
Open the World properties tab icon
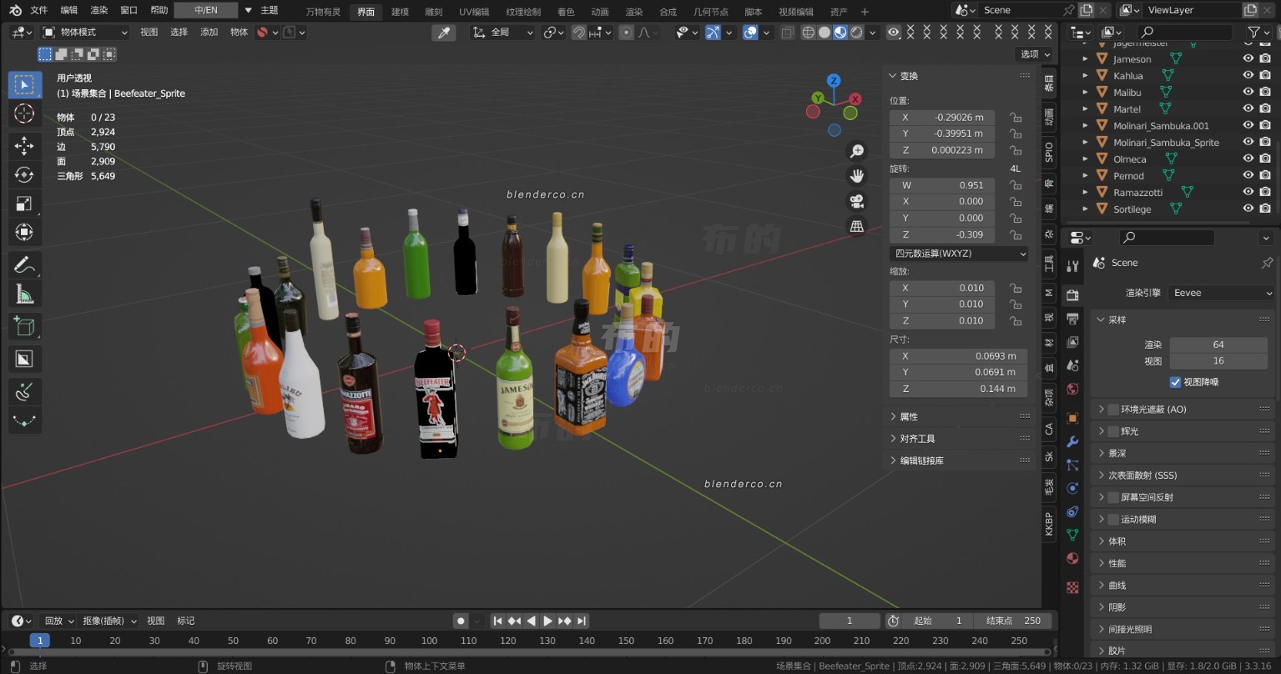(x=1073, y=389)
